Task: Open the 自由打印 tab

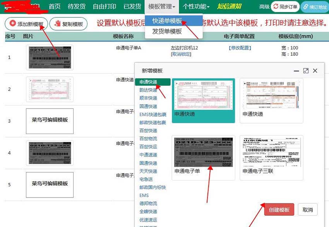Action: 104,7
